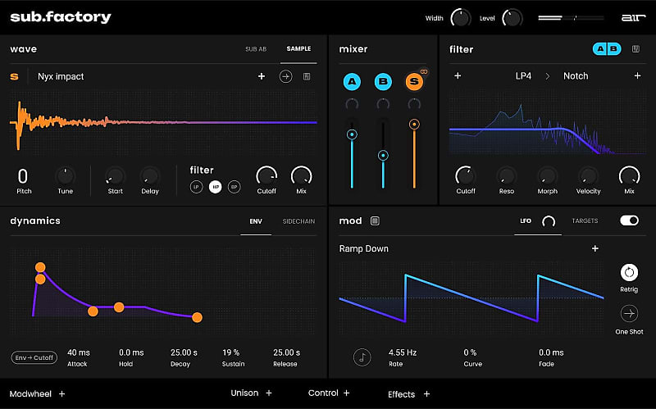Click the plus left of LP4 filter
This screenshot has width=656, height=409.
(x=458, y=75)
